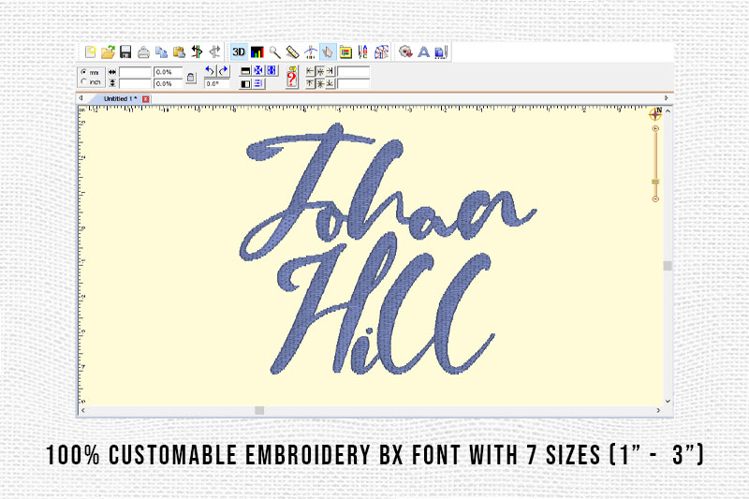The image size is (749, 499).
Task: Activate the hand pointer select tool
Action: (x=328, y=52)
